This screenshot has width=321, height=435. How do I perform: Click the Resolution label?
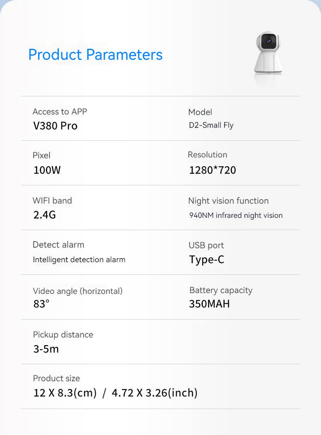point(207,154)
